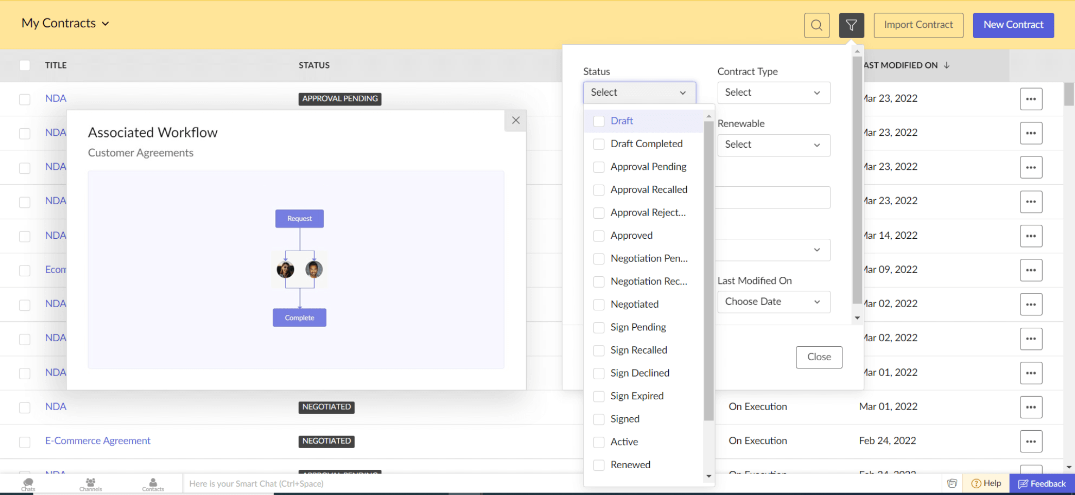Click the search magnifier icon

pyautogui.click(x=817, y=25)
